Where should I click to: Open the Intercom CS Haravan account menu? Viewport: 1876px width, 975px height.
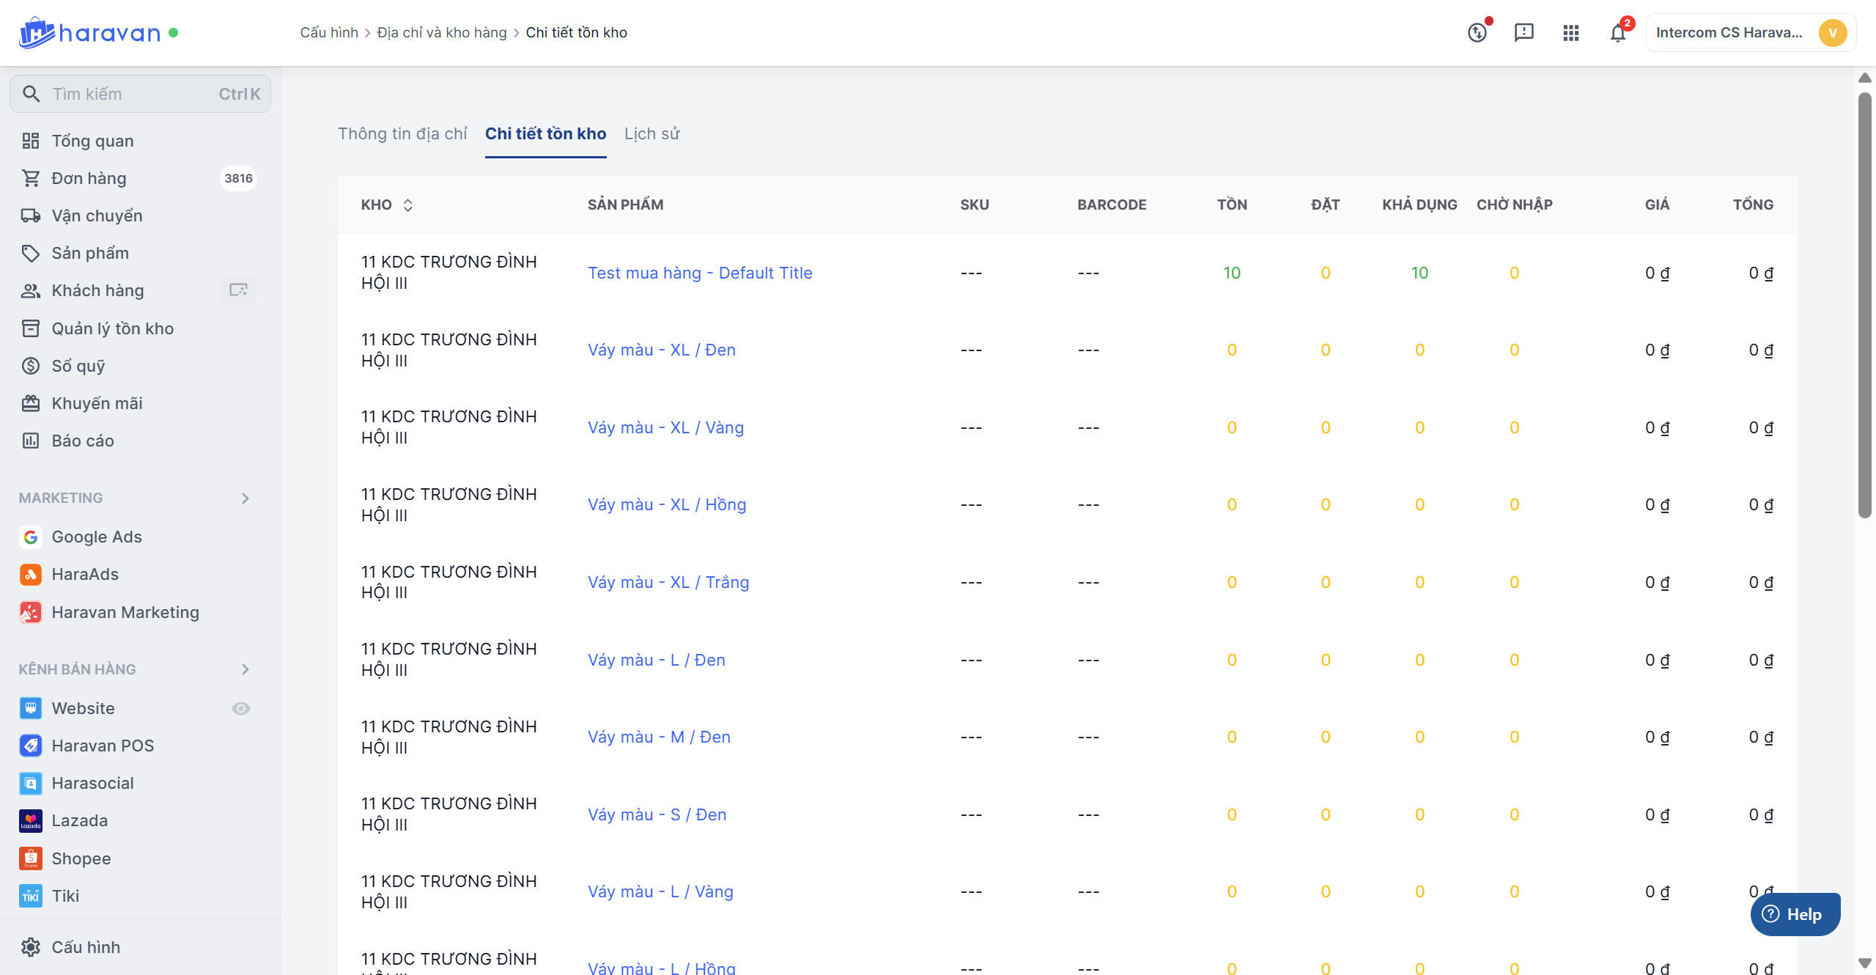tap(1750, 33)
